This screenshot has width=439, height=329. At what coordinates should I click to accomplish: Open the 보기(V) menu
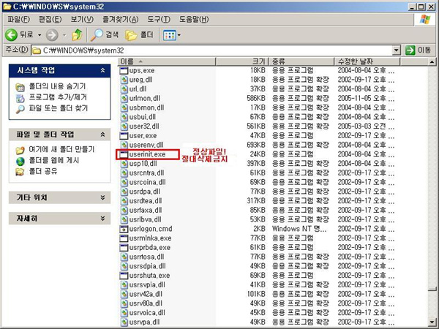[82, 19]
